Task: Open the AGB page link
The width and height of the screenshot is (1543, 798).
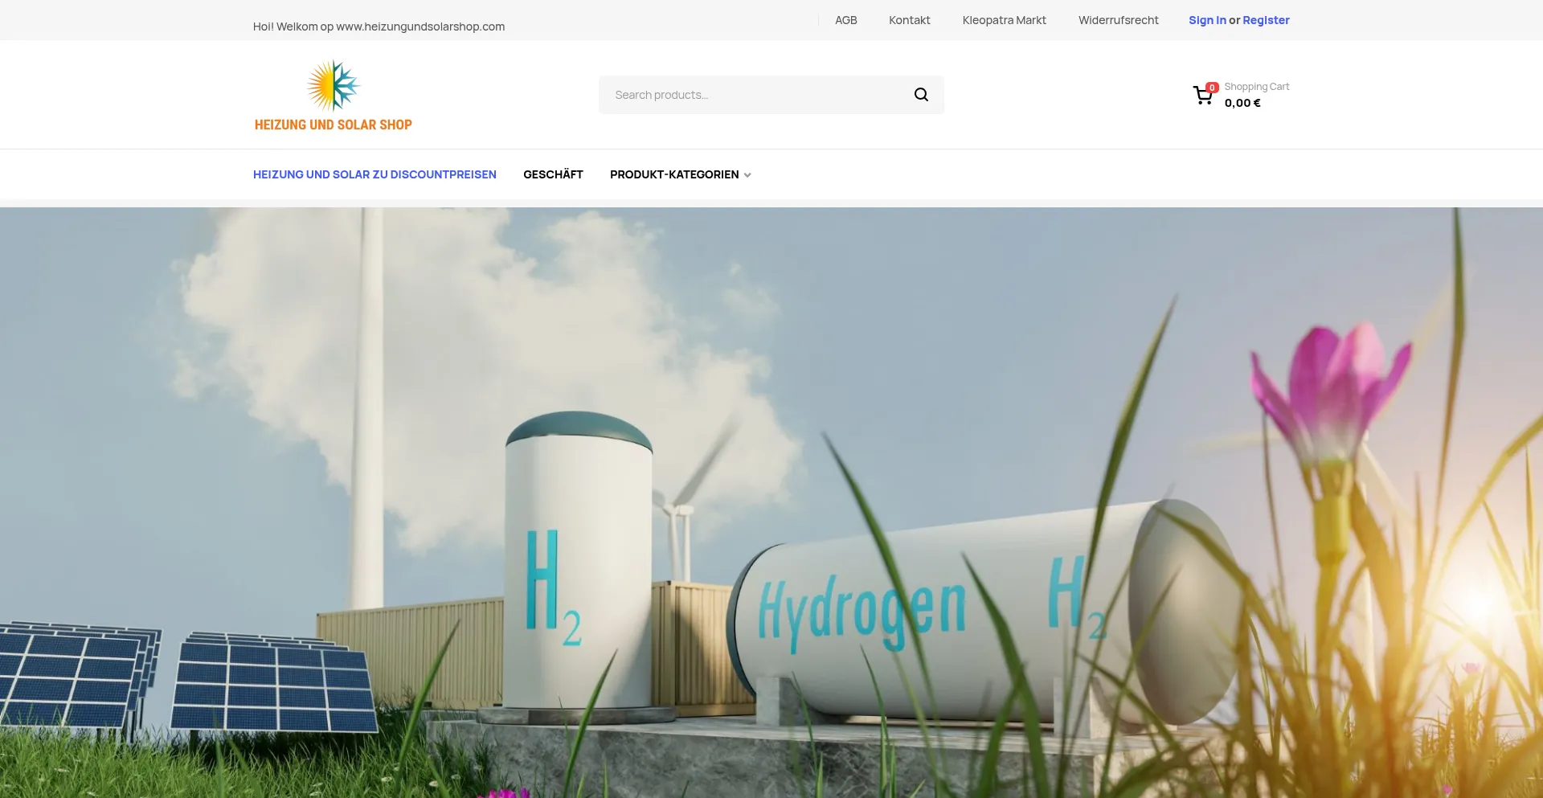Action: pyautogui.click(x=845, y=20)
